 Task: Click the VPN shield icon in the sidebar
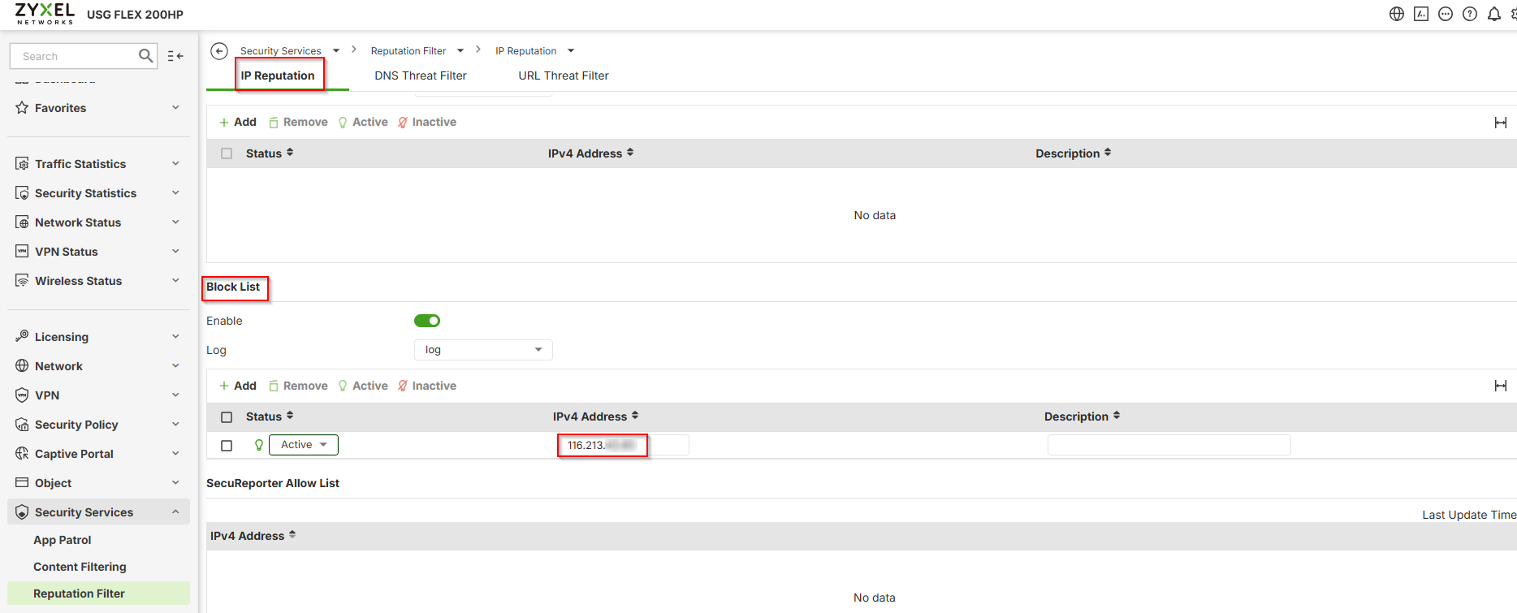(22, 395)
